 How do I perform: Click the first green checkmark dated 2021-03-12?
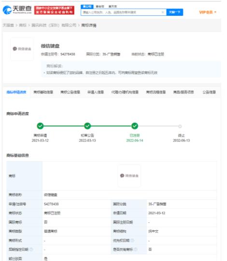point(40,126)
